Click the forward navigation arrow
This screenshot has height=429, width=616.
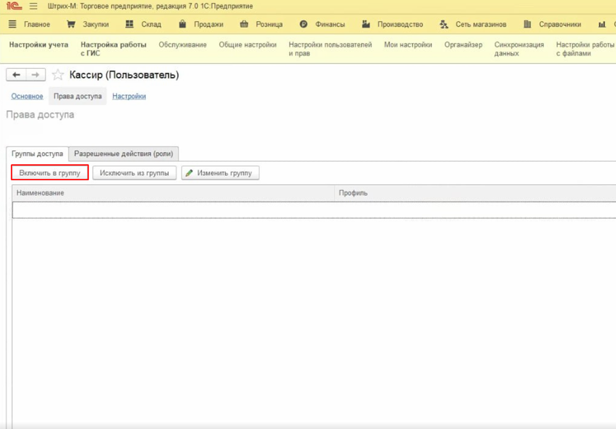(x=36, y=74)
